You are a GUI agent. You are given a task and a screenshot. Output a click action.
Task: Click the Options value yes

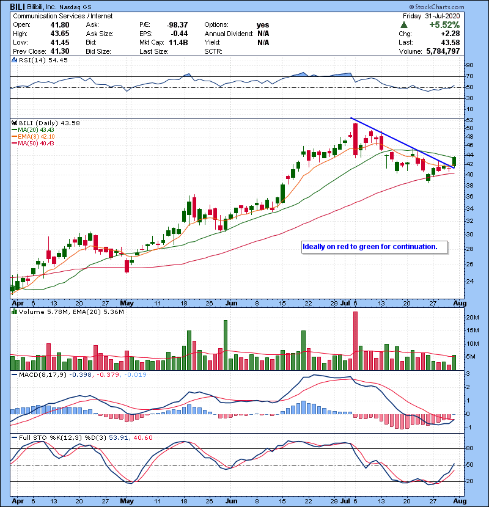[x=263, y=25]
